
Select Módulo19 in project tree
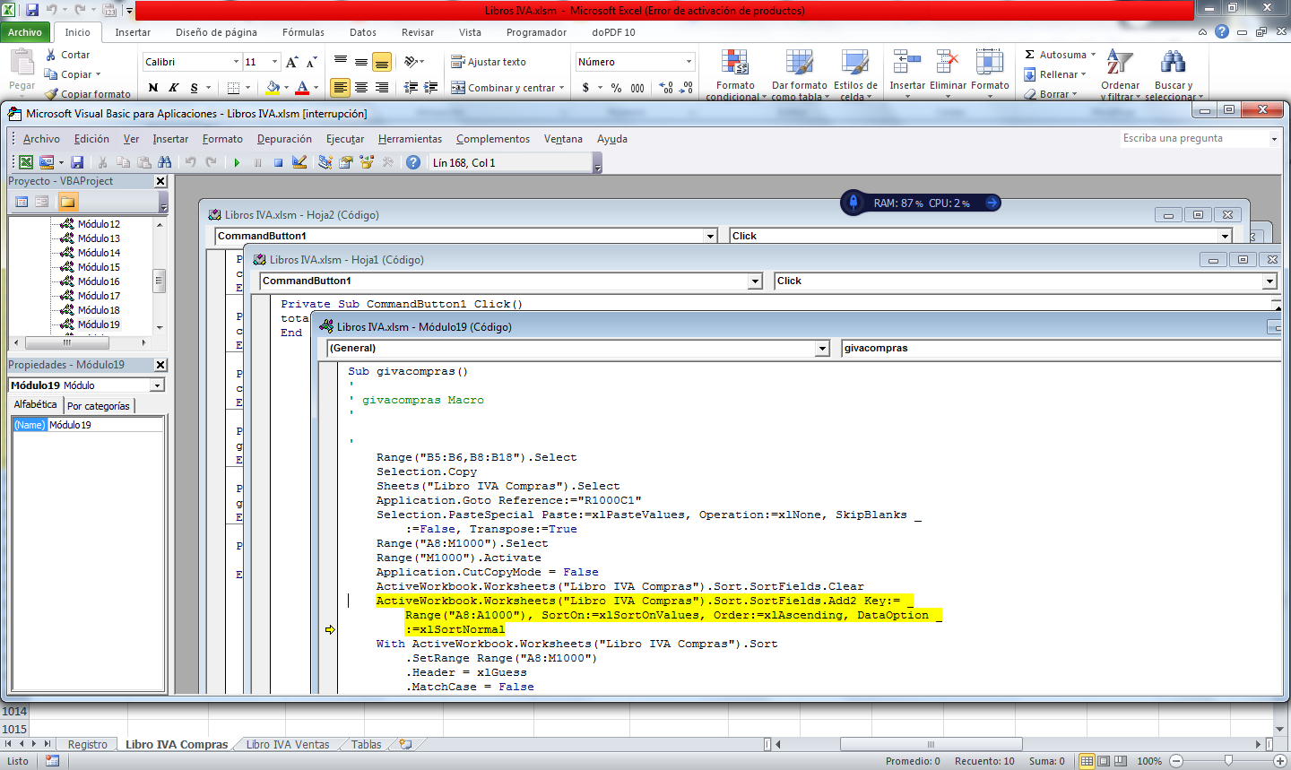[99, 324]
